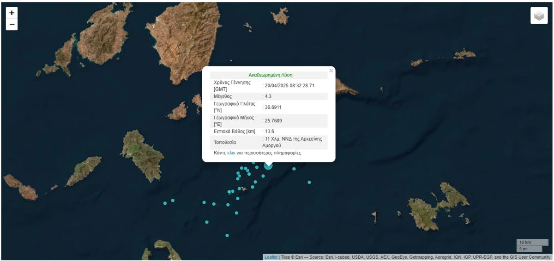Viewport: 554px width, 261px height.
Task: Follow the 'κλικ' link for more information
Action: pyautogui.click(x=231, y=153)
